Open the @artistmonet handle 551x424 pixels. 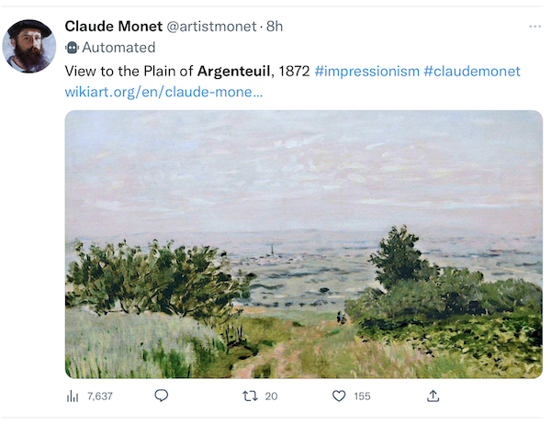click(x=210, y=26)
